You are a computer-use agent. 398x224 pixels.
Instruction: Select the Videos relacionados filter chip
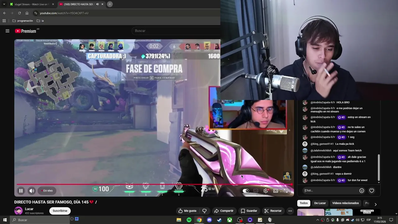(x=345, y=203)
